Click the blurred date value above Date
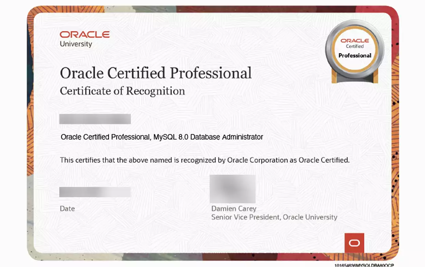 pyautogui.click(x=95, y=192)
